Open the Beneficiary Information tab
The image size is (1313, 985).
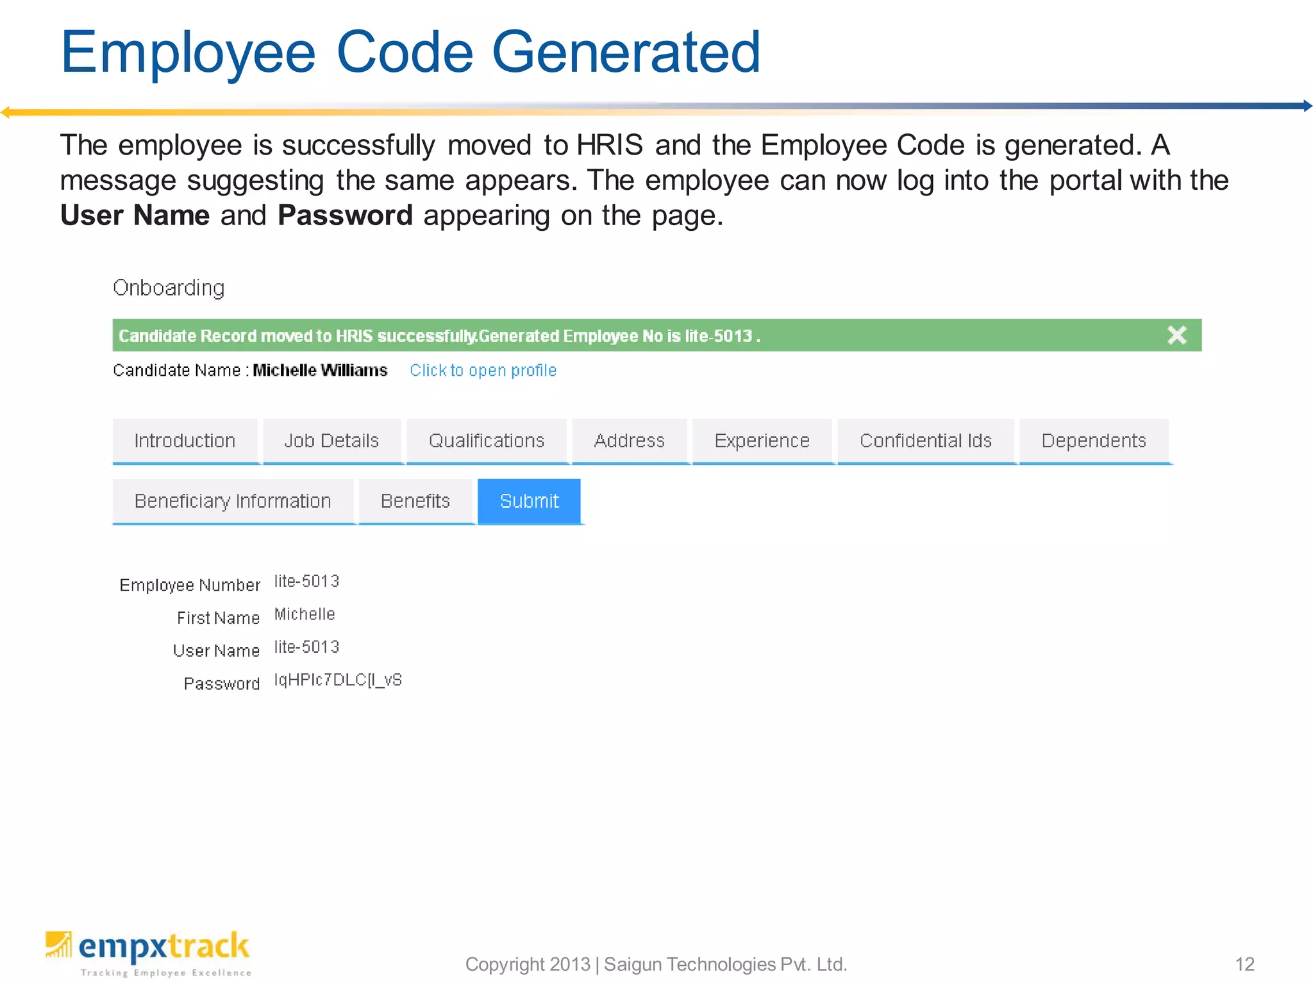click(x=233, y=501)
